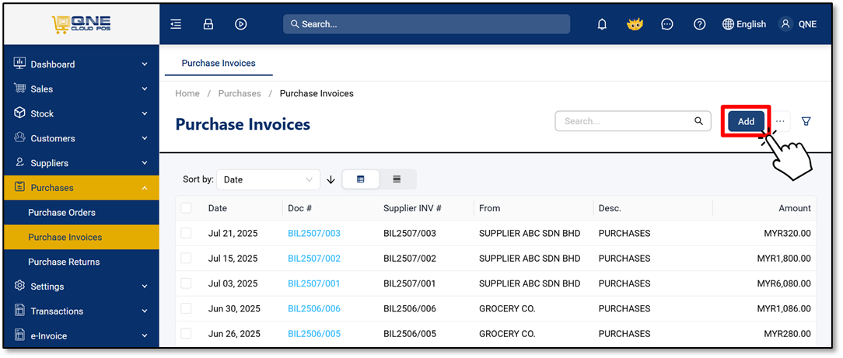Click the Sales cart icon
This screenshot has height=358, width=843.
(x=19, y=88)
